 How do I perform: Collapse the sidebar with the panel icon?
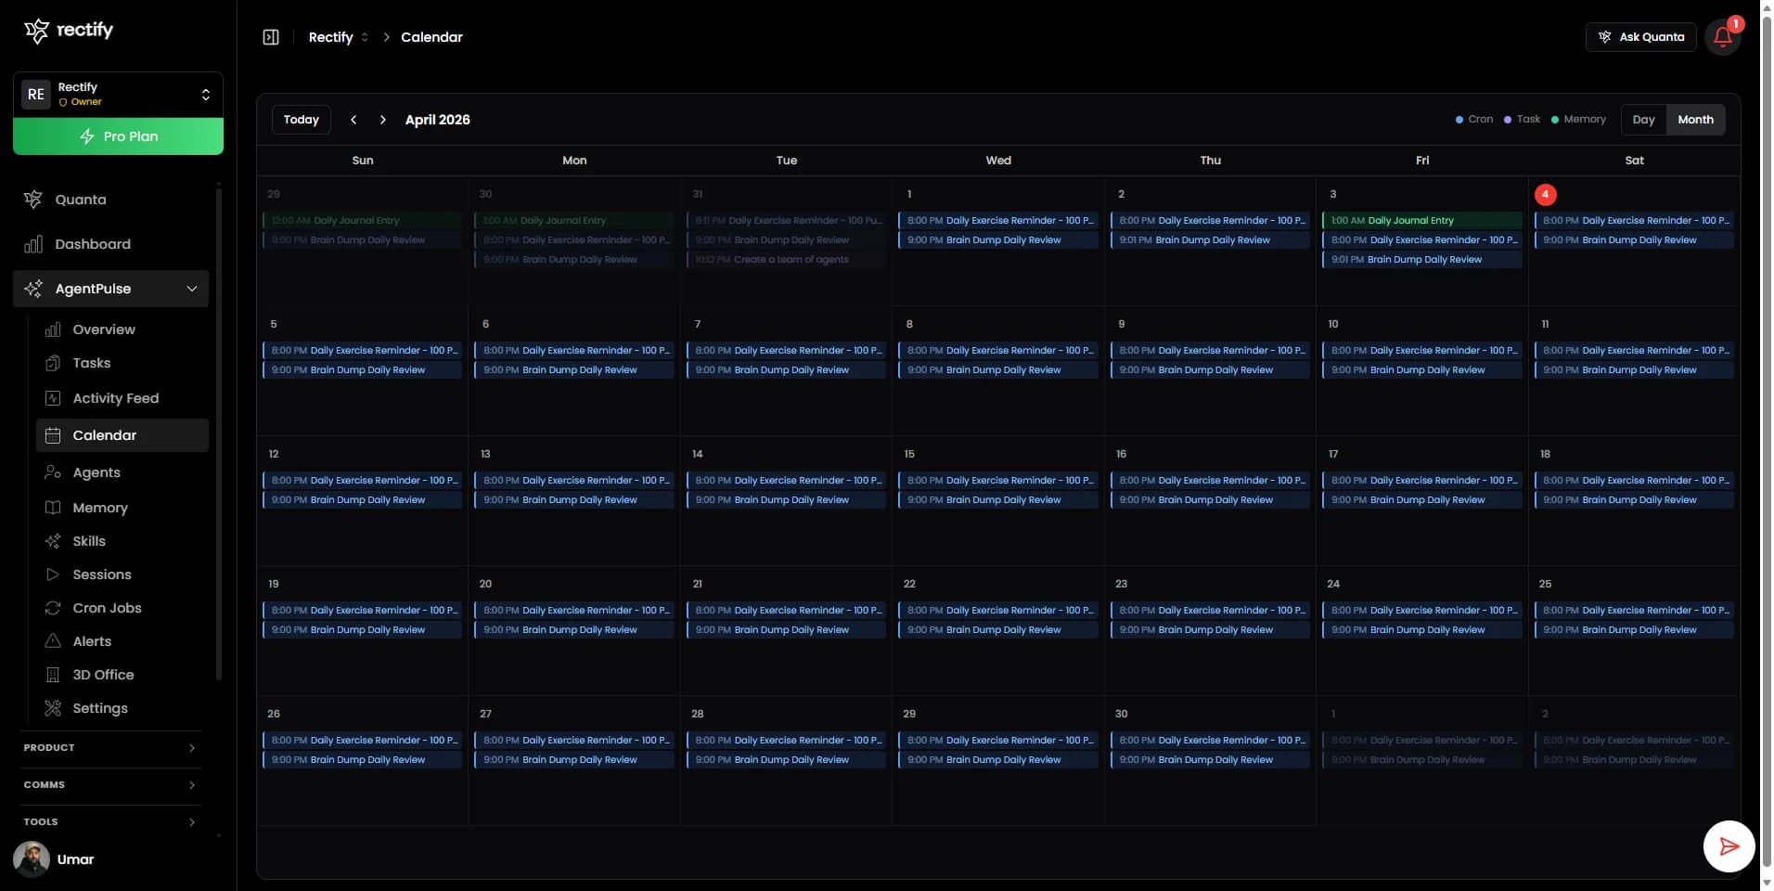[x=270, y=37]
